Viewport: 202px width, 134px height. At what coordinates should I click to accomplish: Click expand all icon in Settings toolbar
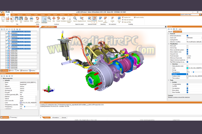point(169,29)
